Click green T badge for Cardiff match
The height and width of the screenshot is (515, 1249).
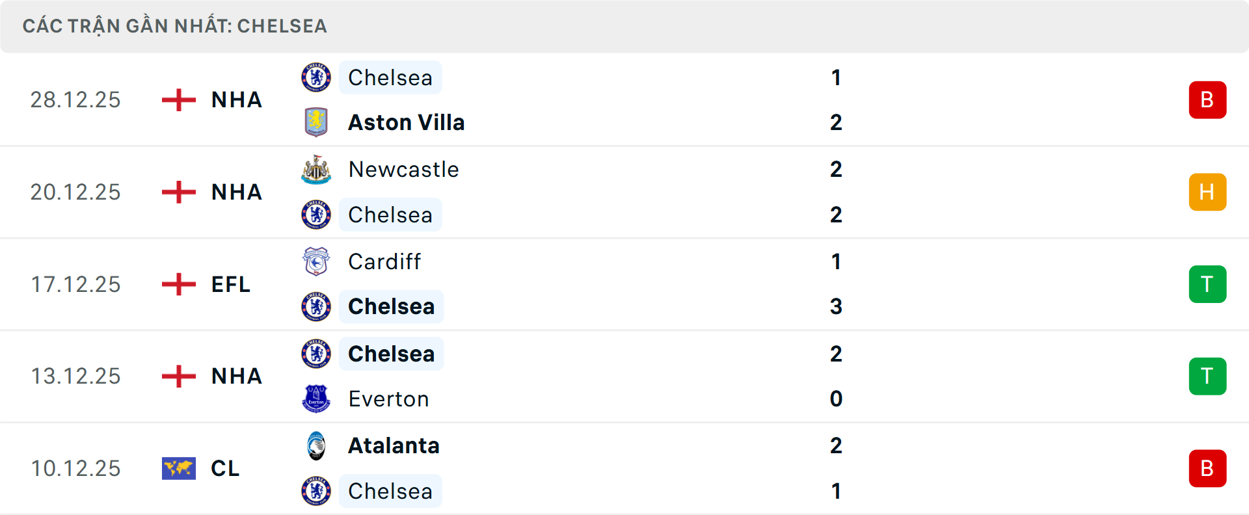coord(1207,284)
